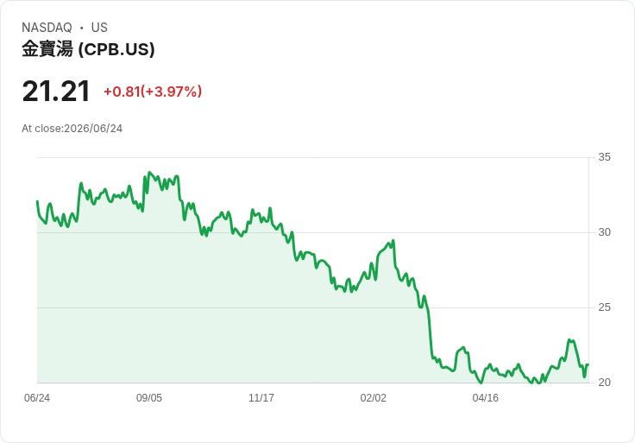Screen dimensions: 635x443
Task: Click the 02/02 x-axis date label
Action: 373,398
